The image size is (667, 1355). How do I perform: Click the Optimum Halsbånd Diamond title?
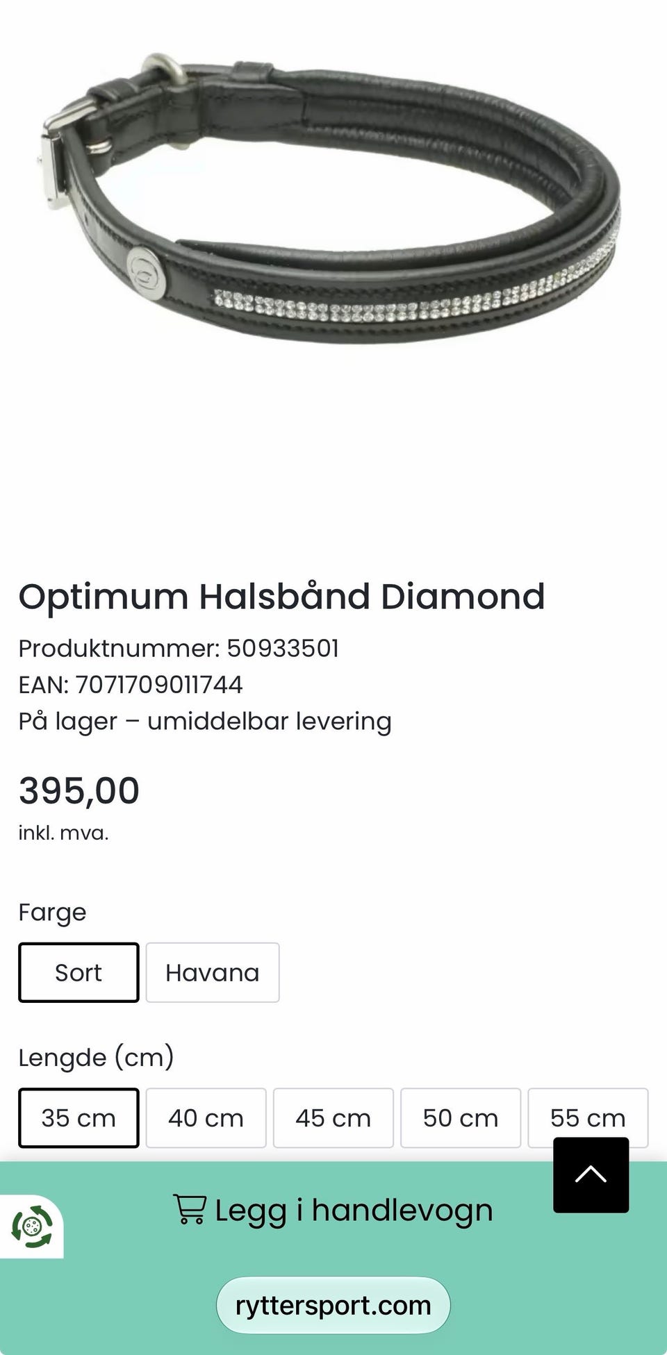tap(281, 597)
